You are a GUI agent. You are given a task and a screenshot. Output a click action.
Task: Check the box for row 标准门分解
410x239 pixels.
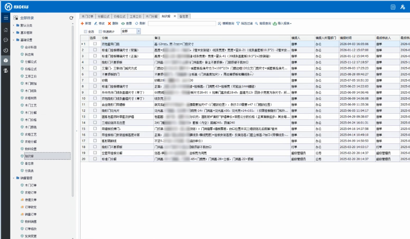(95, 159)
